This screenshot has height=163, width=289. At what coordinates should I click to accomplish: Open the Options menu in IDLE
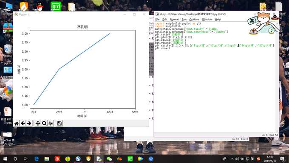(194, 20)
